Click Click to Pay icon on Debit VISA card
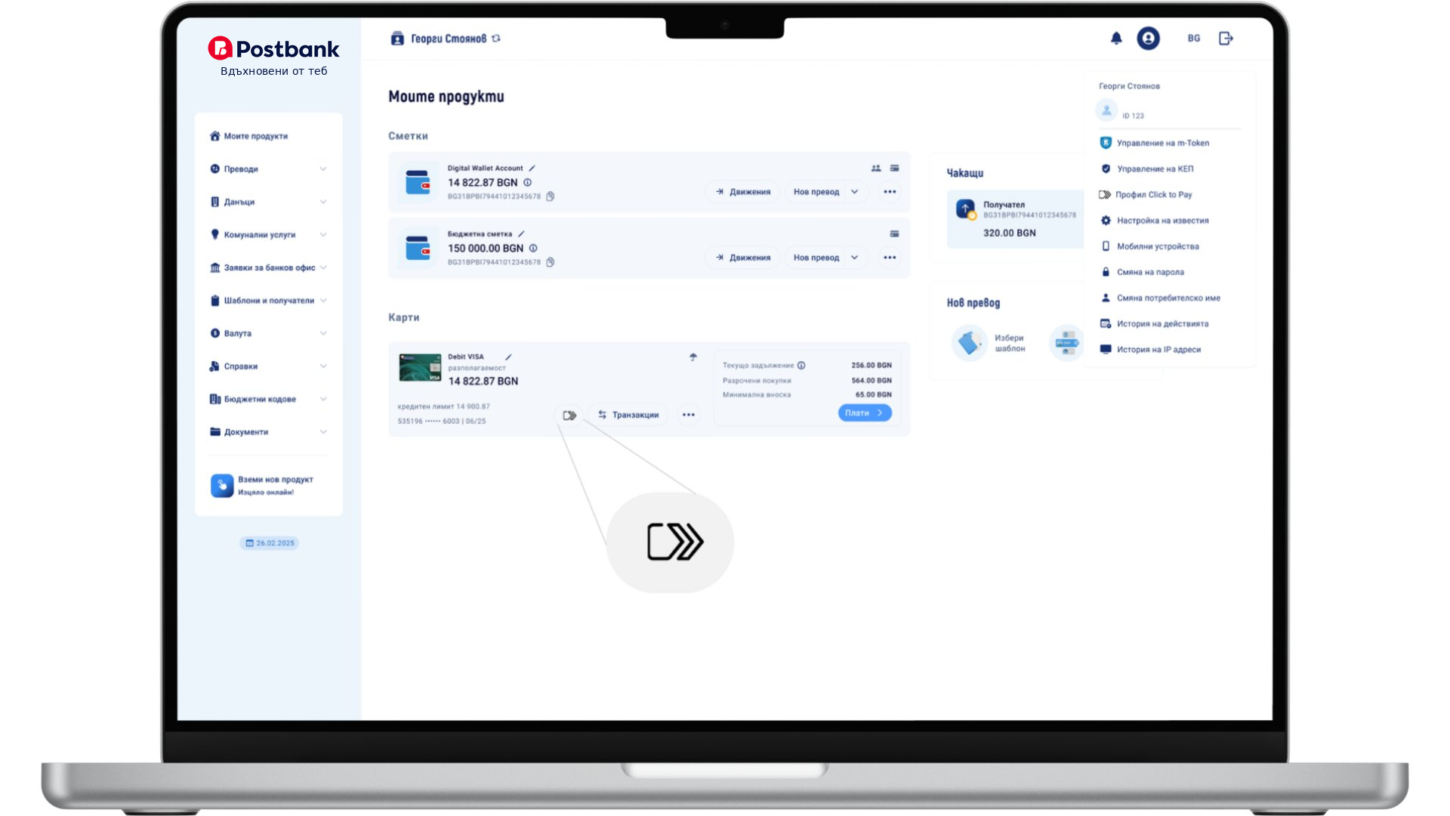The image size is (1450, 816). [569, 416]
